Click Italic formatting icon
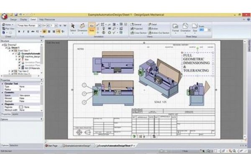 23,31
